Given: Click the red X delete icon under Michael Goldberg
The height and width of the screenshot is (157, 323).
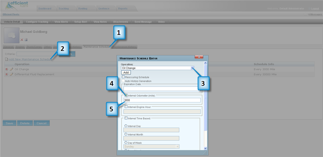Looking at the screenshot, I should (x=22, y=40).
